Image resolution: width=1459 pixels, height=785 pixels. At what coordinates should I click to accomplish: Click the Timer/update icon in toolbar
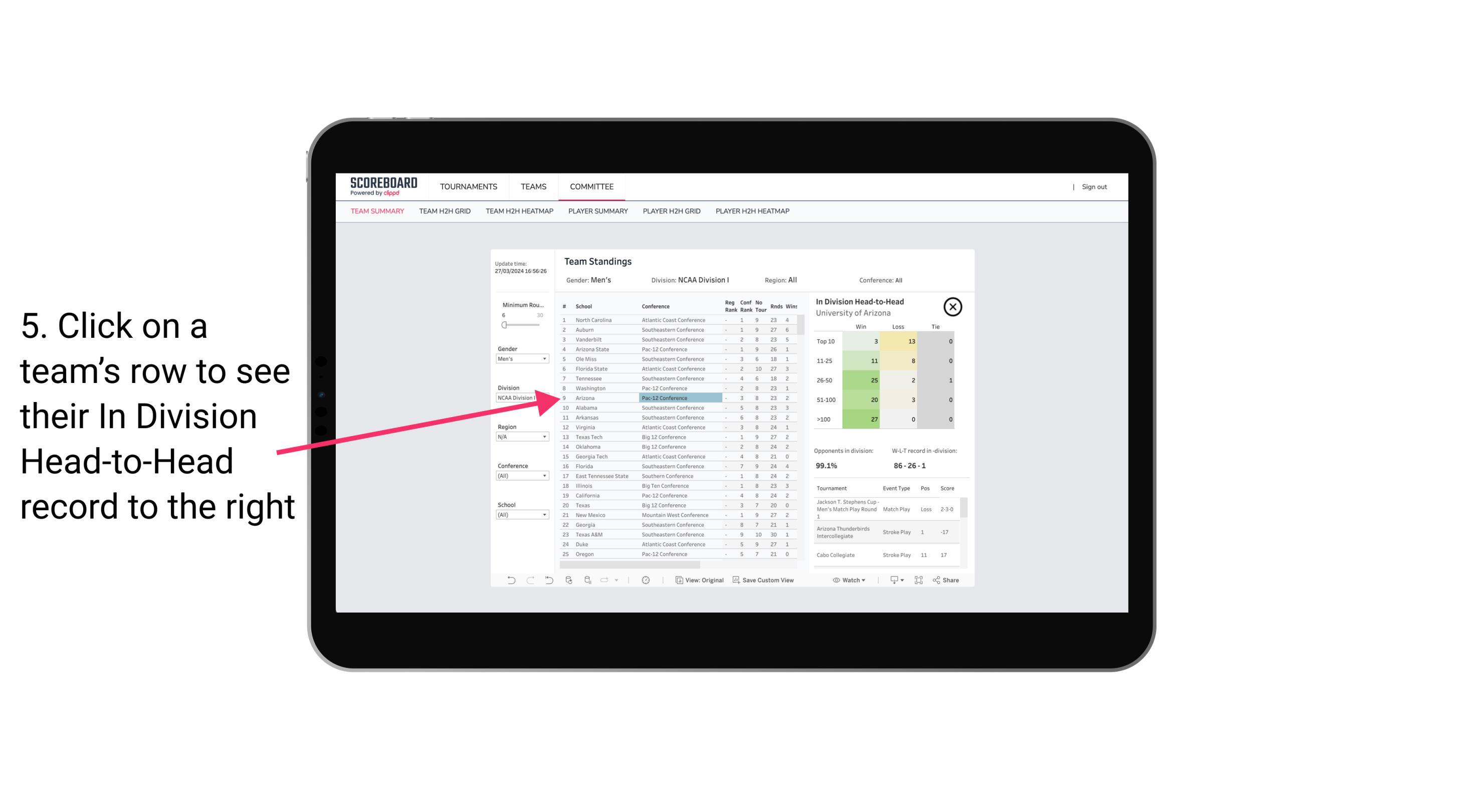click(646, 579)
